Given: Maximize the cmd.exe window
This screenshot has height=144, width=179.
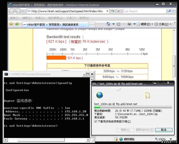Looking at the screenshot, I should [x=88, y=74].
